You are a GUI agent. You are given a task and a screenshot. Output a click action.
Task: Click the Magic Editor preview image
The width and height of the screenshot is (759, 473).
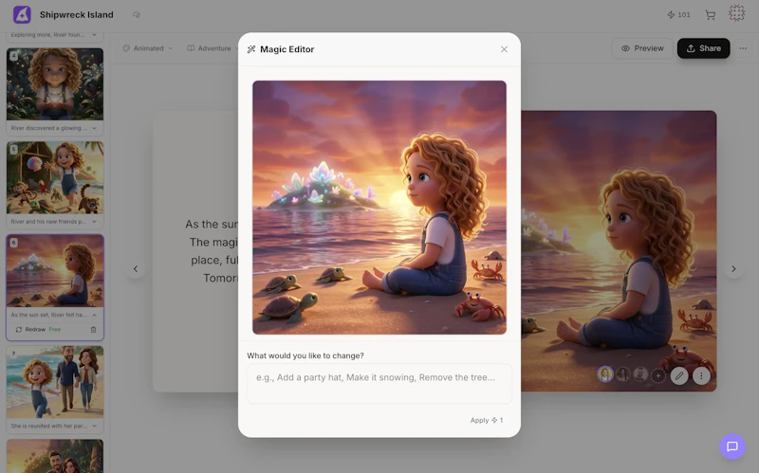379,208
